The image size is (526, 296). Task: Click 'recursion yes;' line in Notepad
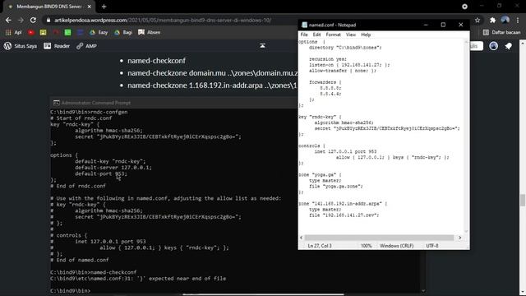point(328,59)
